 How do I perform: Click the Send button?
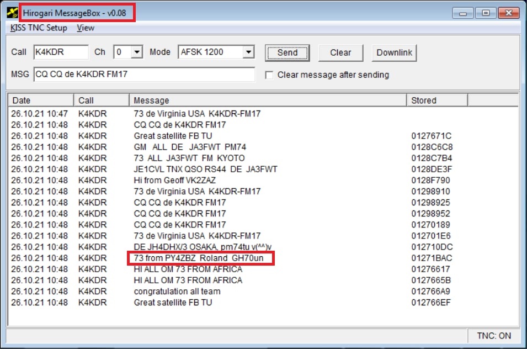point(288,53)
